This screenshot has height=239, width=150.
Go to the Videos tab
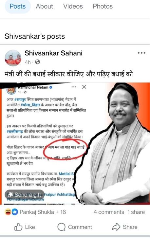[x=73, y=7]
